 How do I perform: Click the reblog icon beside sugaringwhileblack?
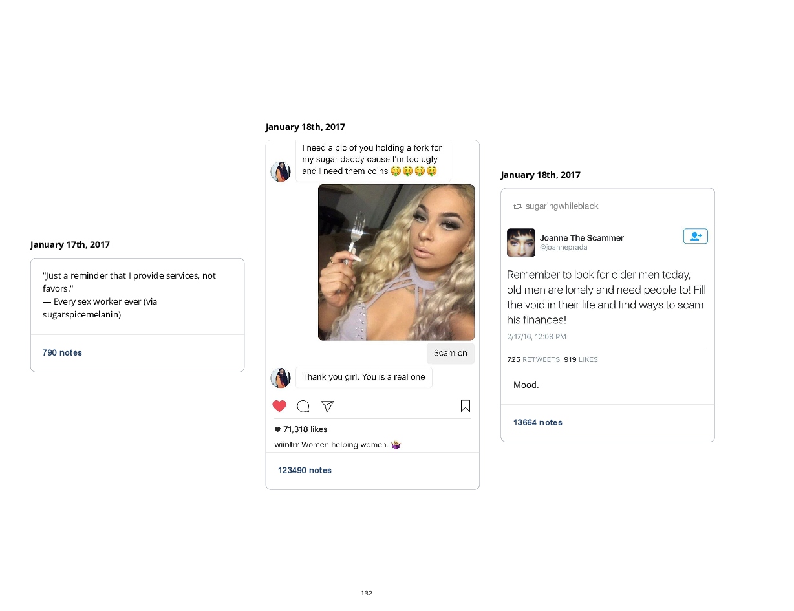pos(517,206)
